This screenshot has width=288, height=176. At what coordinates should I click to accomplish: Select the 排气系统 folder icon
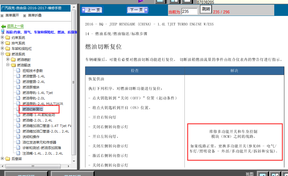tap(8, 43)
